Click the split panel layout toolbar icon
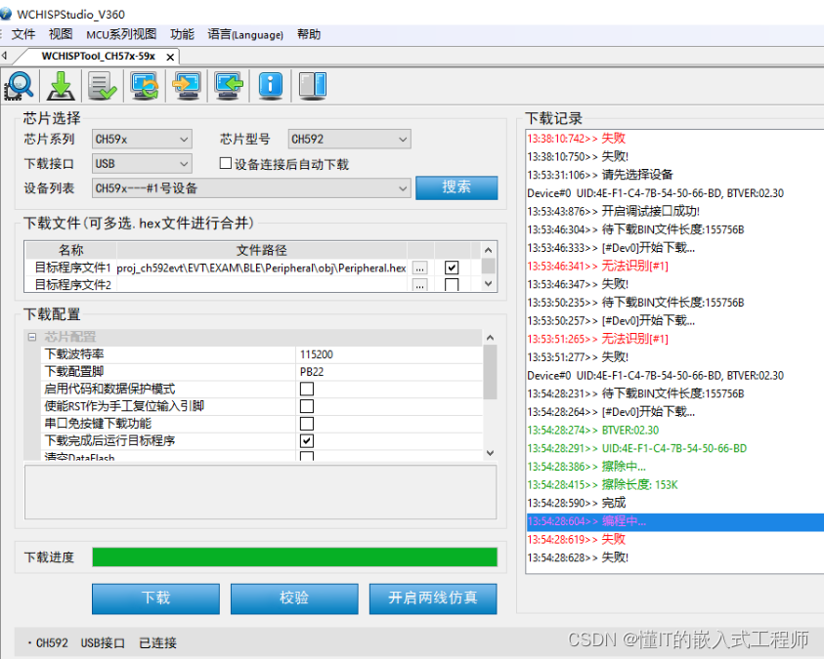The width and height of the screenshot is (824, 659). [x=313, y=86]
